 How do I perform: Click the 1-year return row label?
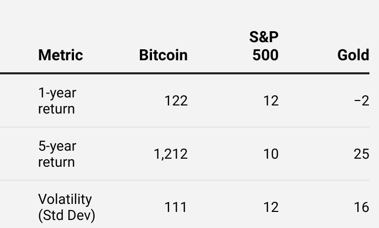tap(57, 100)
